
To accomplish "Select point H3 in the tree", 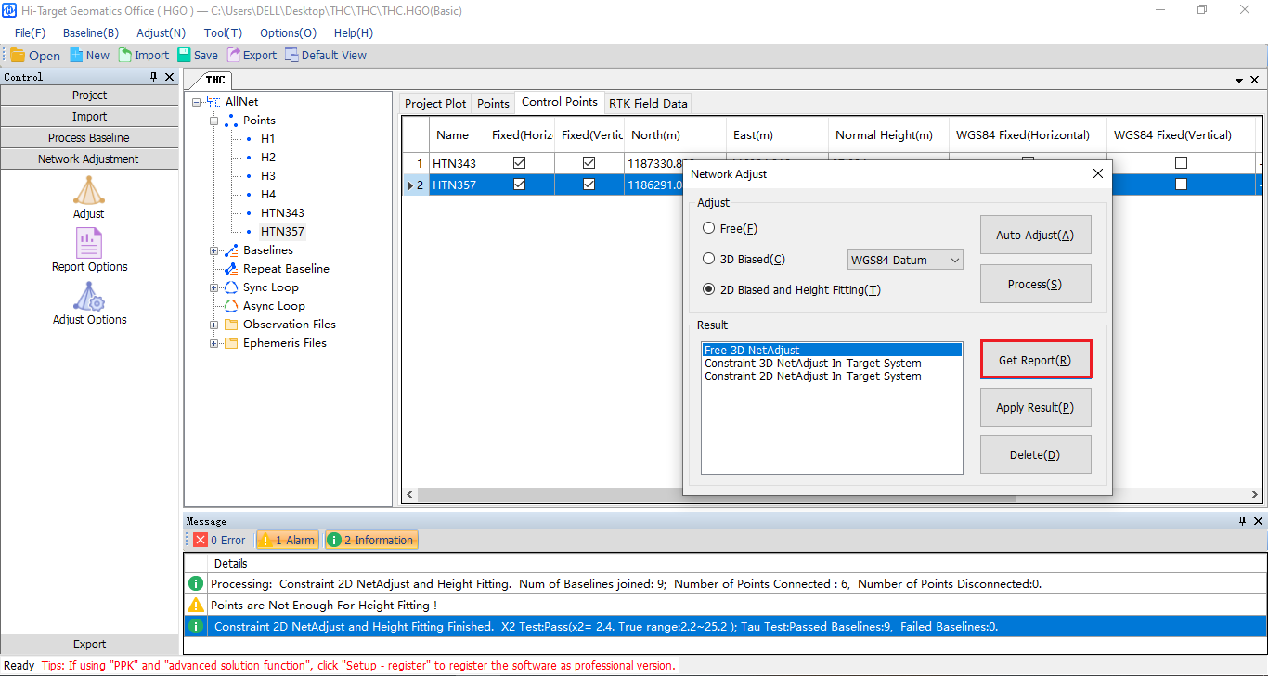I will 267,176.
